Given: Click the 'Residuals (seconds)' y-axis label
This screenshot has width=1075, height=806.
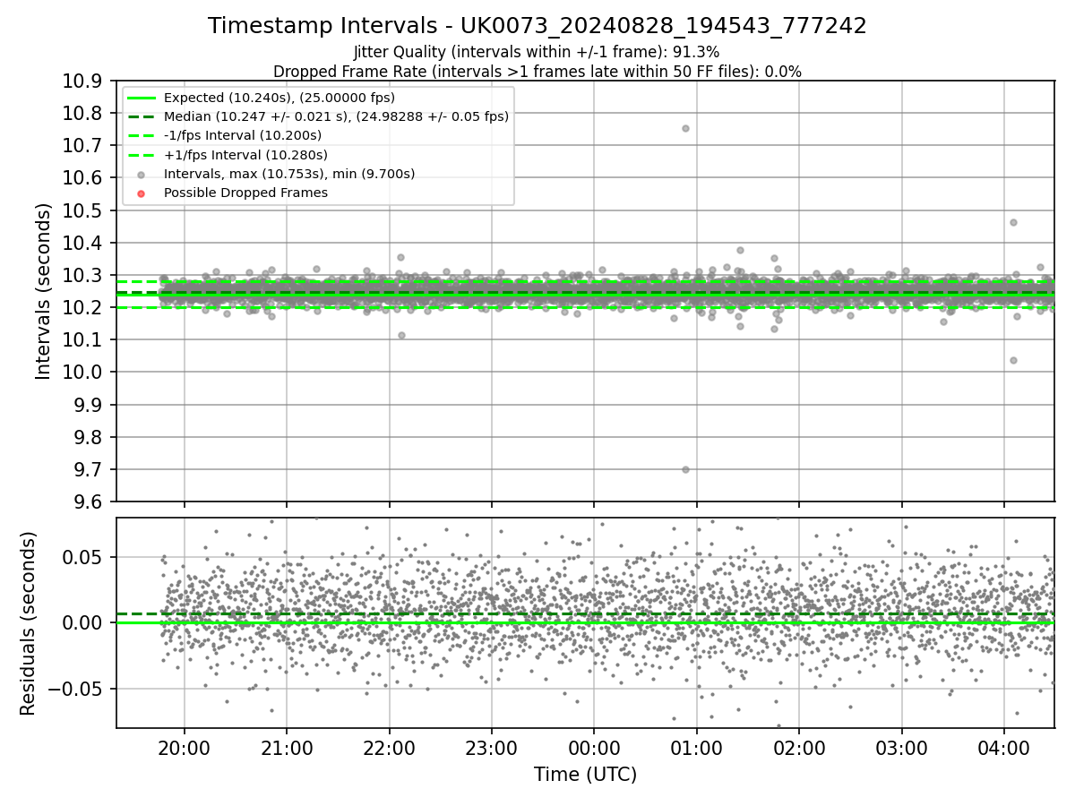Looking at the screenshot, I should point(28,623).
